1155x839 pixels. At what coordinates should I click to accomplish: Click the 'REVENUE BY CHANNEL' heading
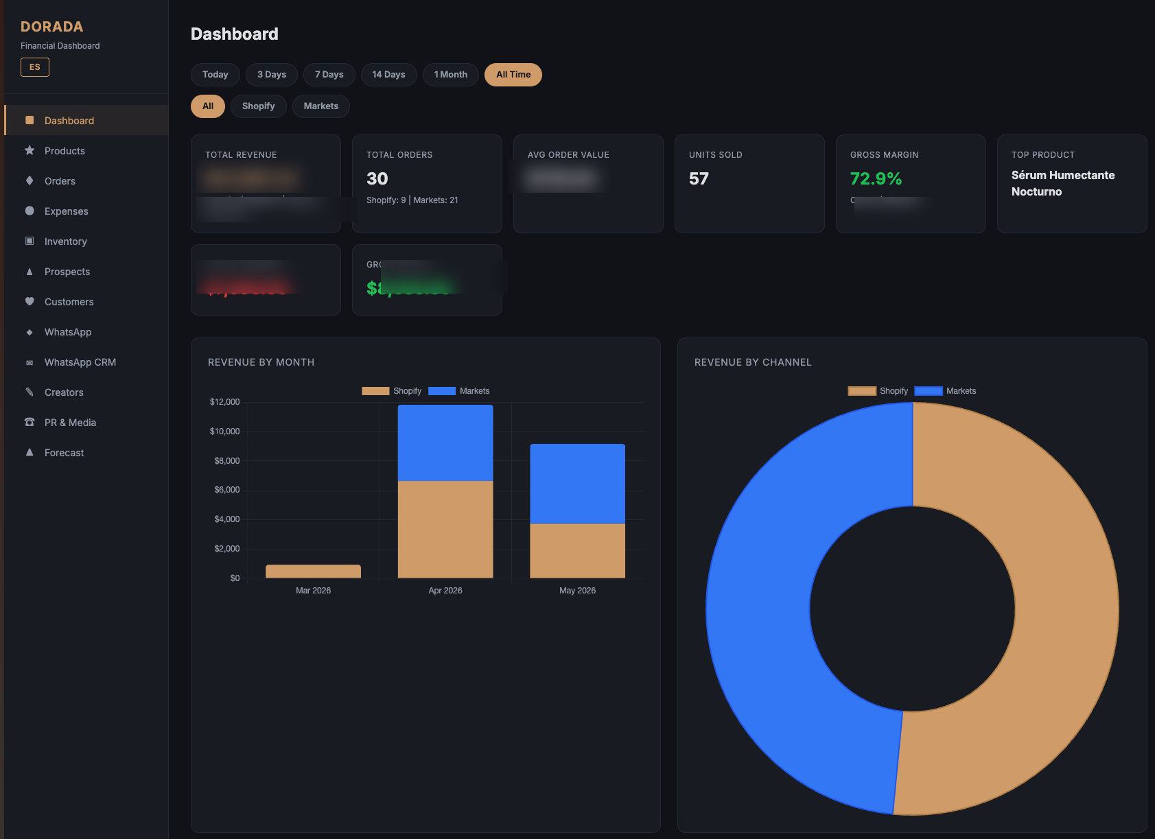coord(753,362)
